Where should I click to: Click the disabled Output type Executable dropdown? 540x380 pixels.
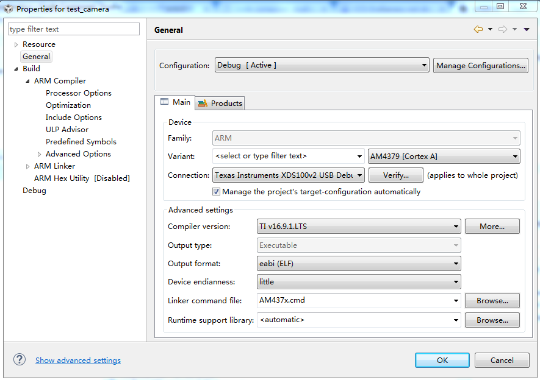[359, 245]
